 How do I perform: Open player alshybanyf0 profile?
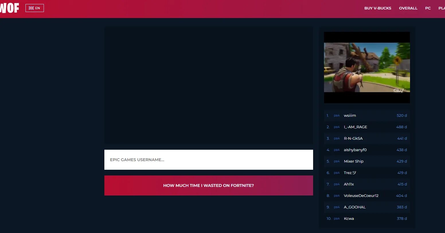[x=355, y=150]
